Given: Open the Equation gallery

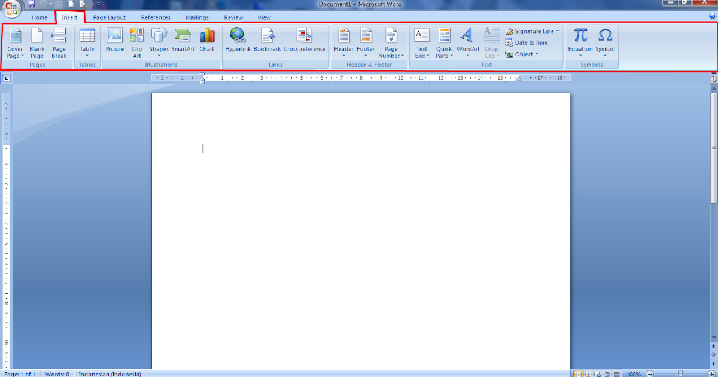Looking at the screenshot, I should (580, 43).
